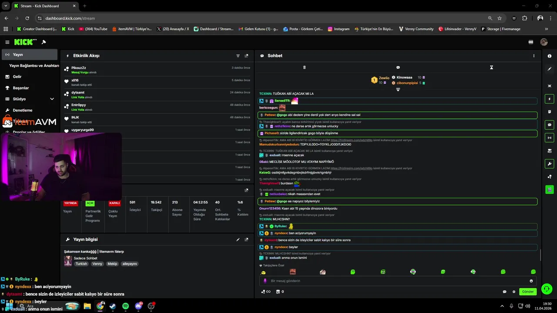
Task: Open the YouTube bookmark
Action: coord(93,29)
